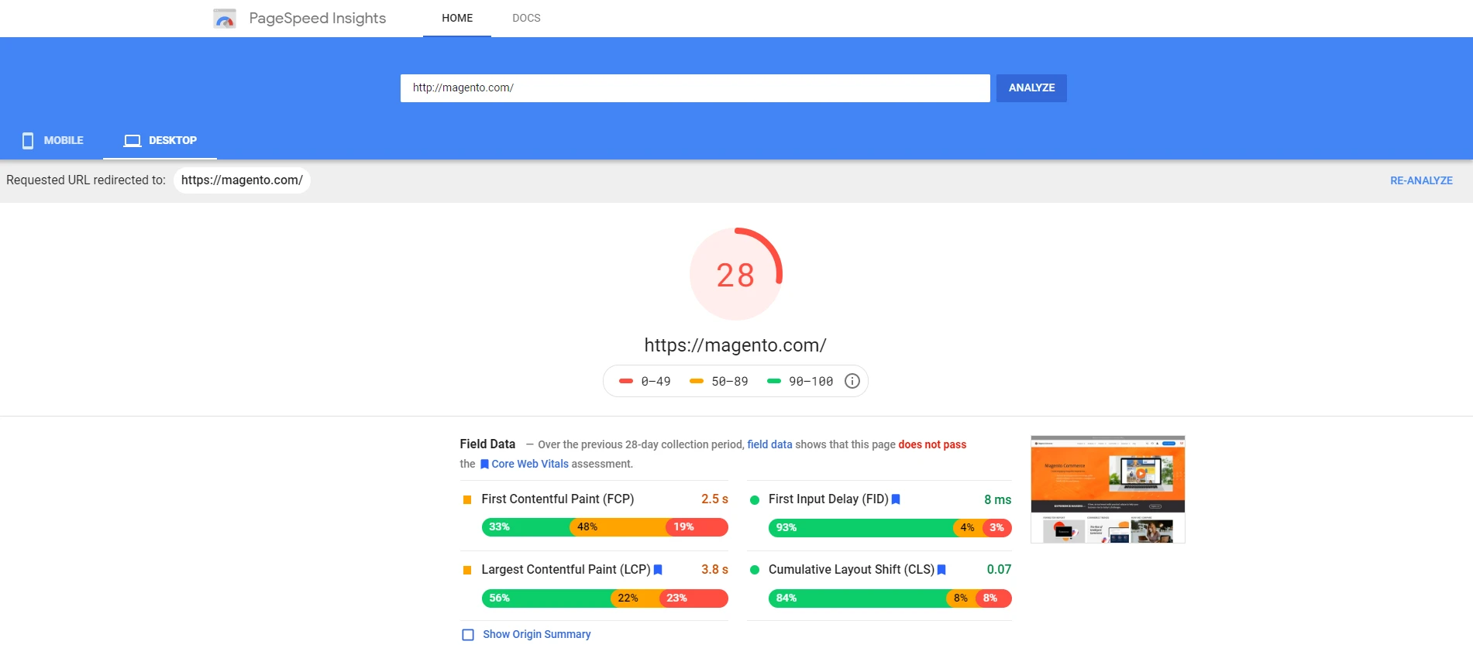Click the score legend info icon
Viewport: 1473px width, 655px height.
852,381
